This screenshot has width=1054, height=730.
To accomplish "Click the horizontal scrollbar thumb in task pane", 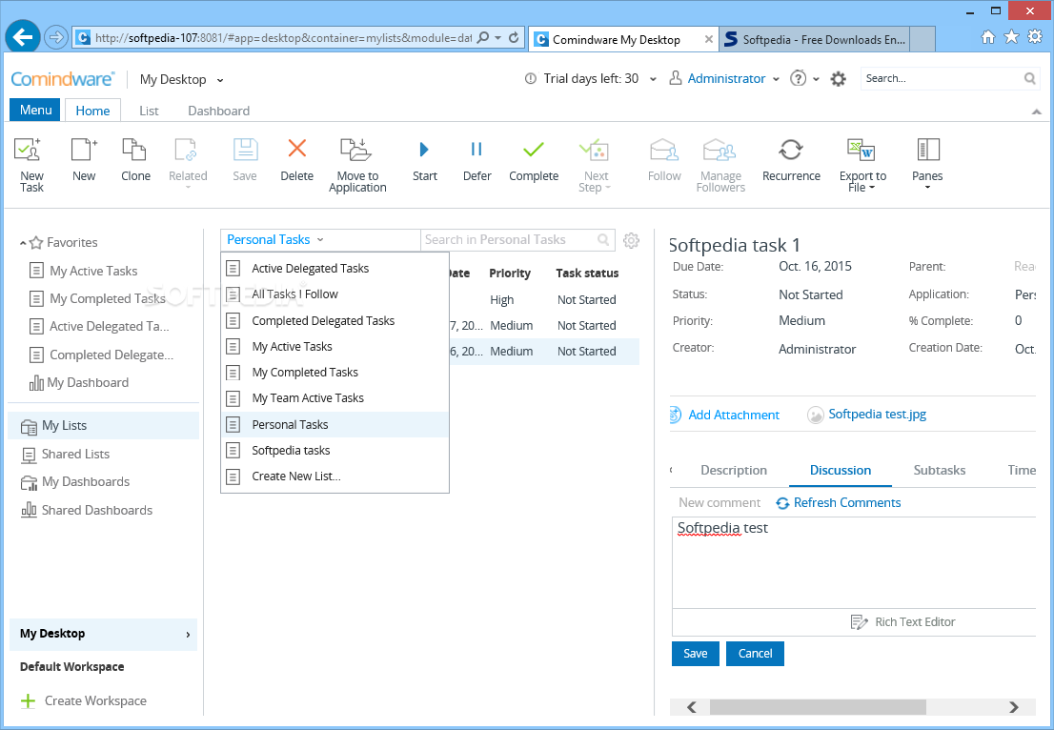I will pos(818,707).
